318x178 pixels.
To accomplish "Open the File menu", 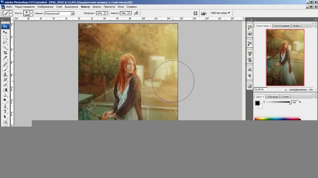I will point(9,7).
